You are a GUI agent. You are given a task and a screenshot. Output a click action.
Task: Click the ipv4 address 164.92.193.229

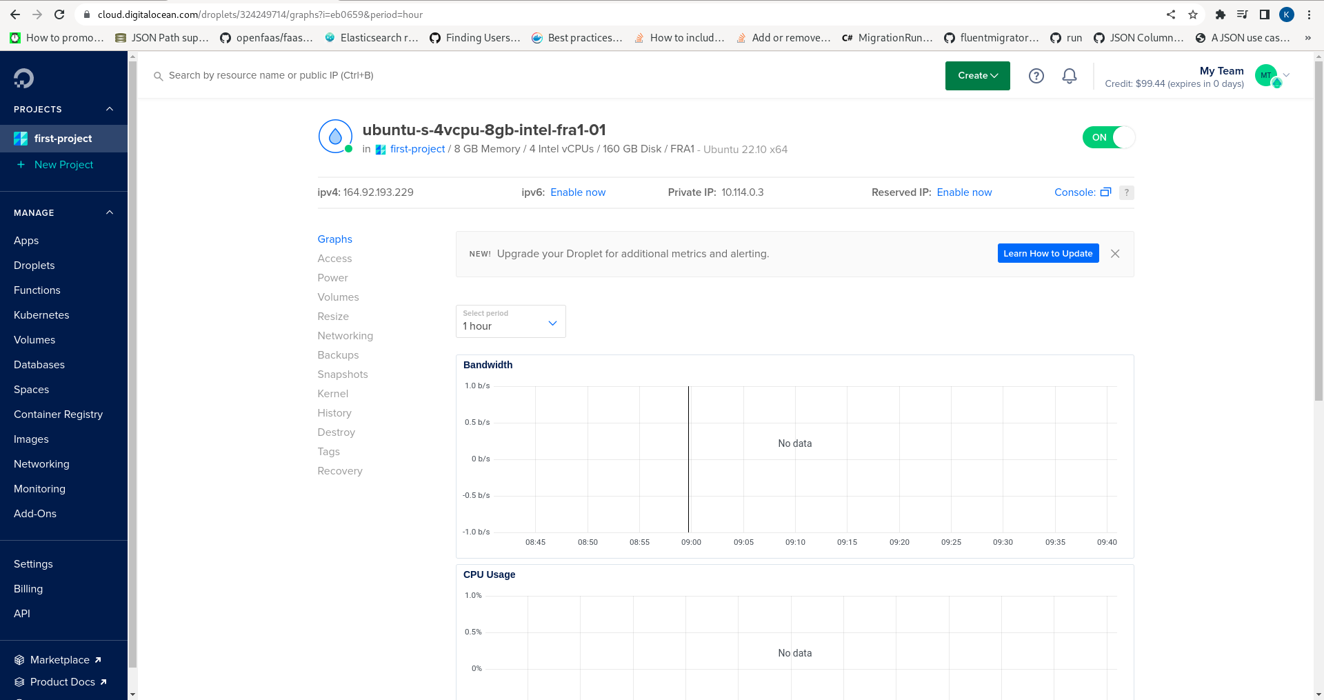point(379,192)
